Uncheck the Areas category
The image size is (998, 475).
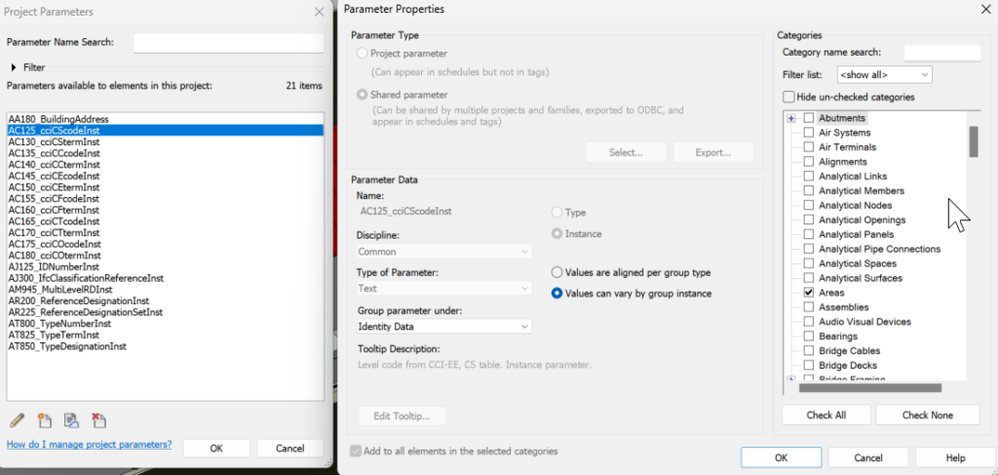[x=808, y=293]
